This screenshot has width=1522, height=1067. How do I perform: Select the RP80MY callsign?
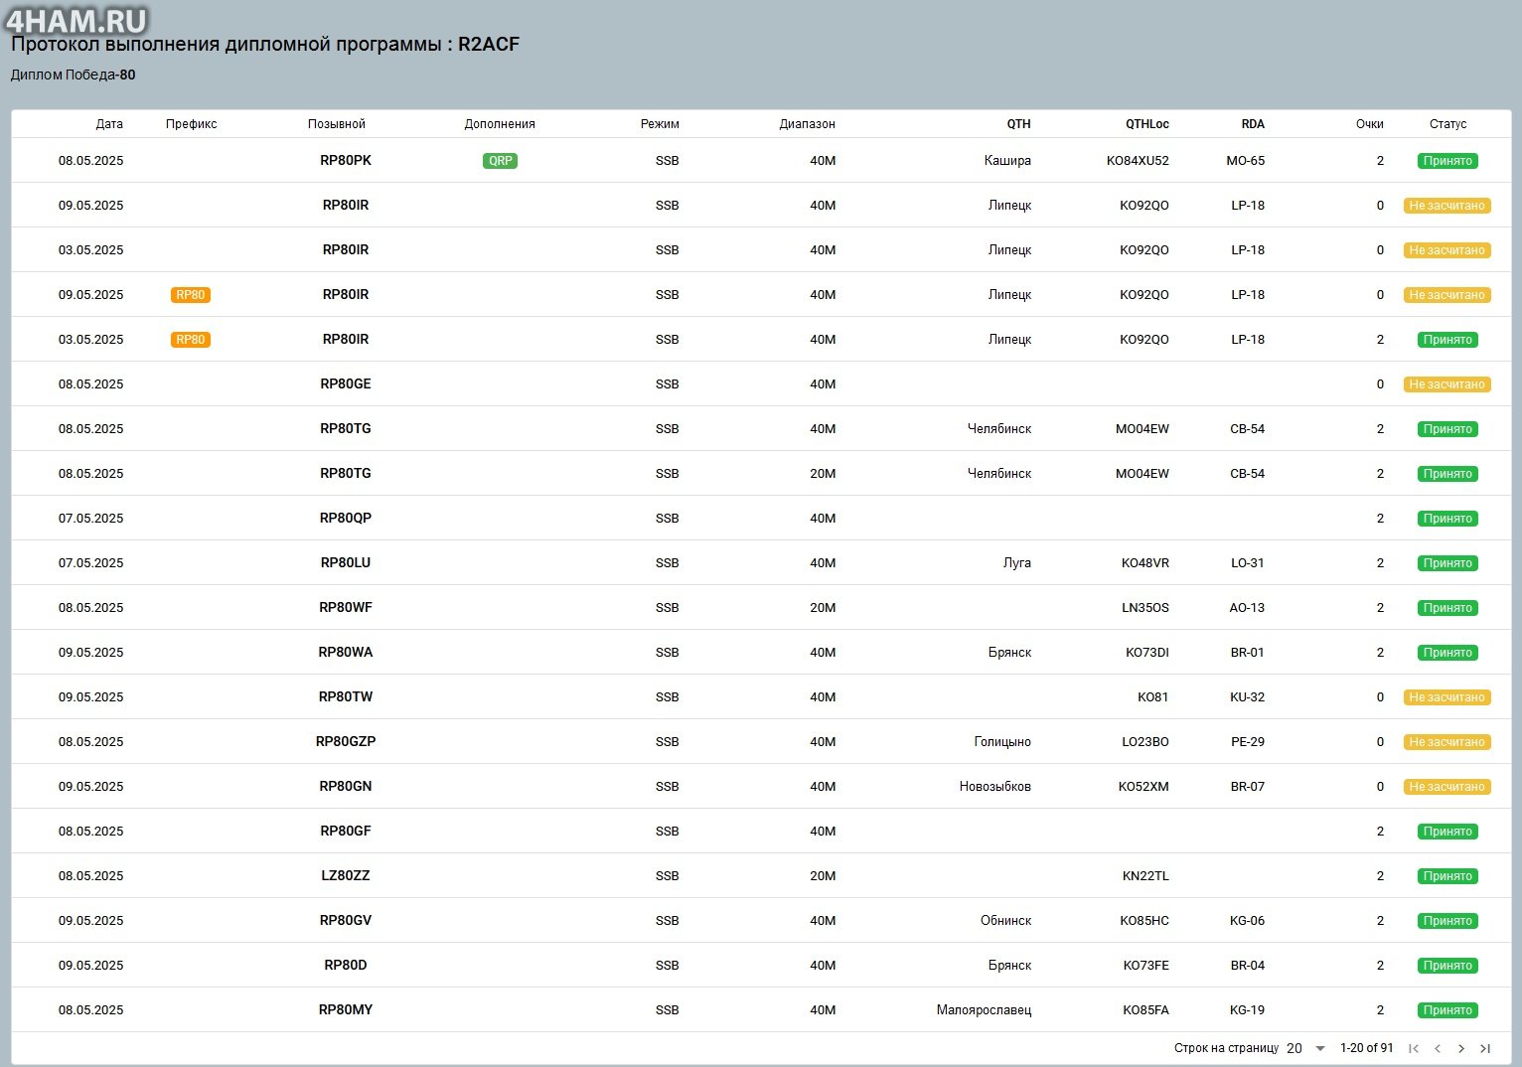(346, 1010)
